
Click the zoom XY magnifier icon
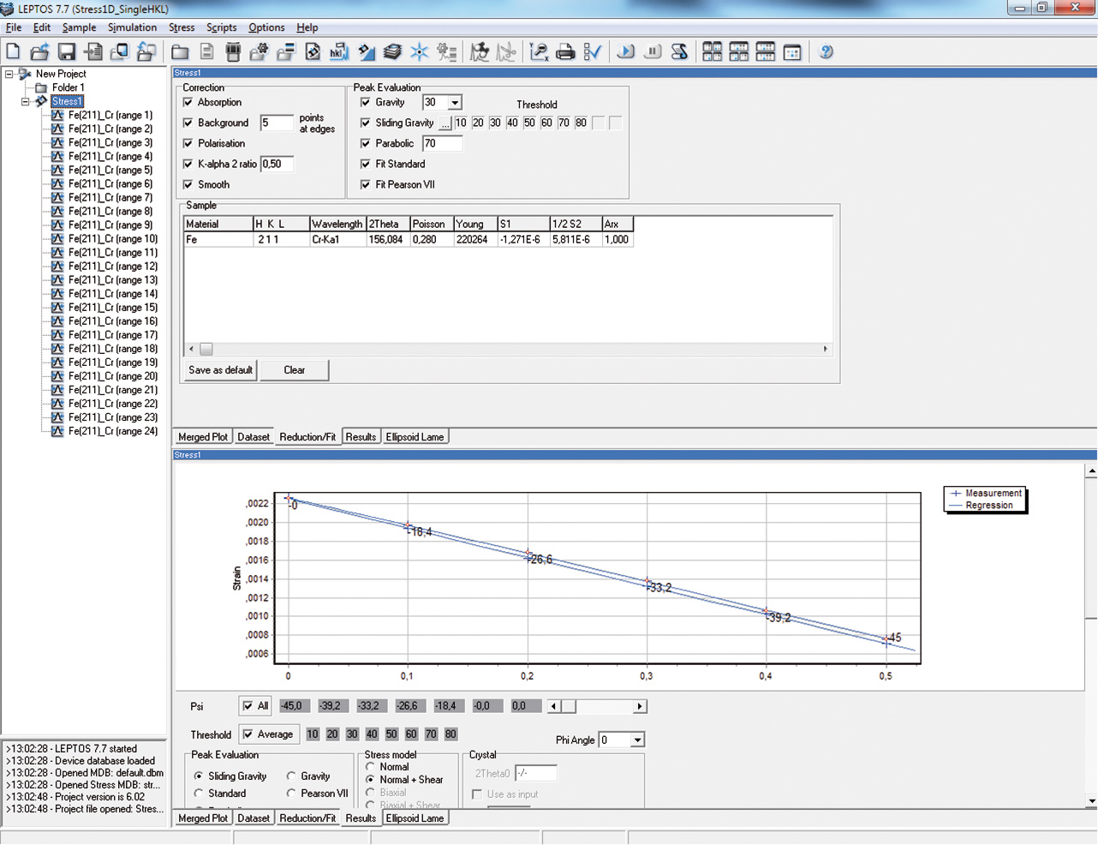point(539,52)
